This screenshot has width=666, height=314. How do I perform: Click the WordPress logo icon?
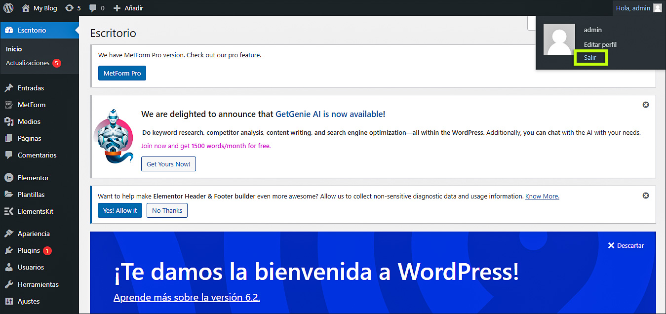[x=8, y=8]
